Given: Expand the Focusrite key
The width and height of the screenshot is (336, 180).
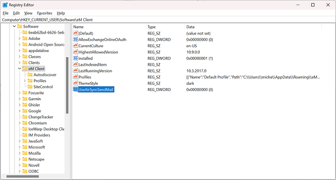Looking at the screenshot, I should point(19,93).
